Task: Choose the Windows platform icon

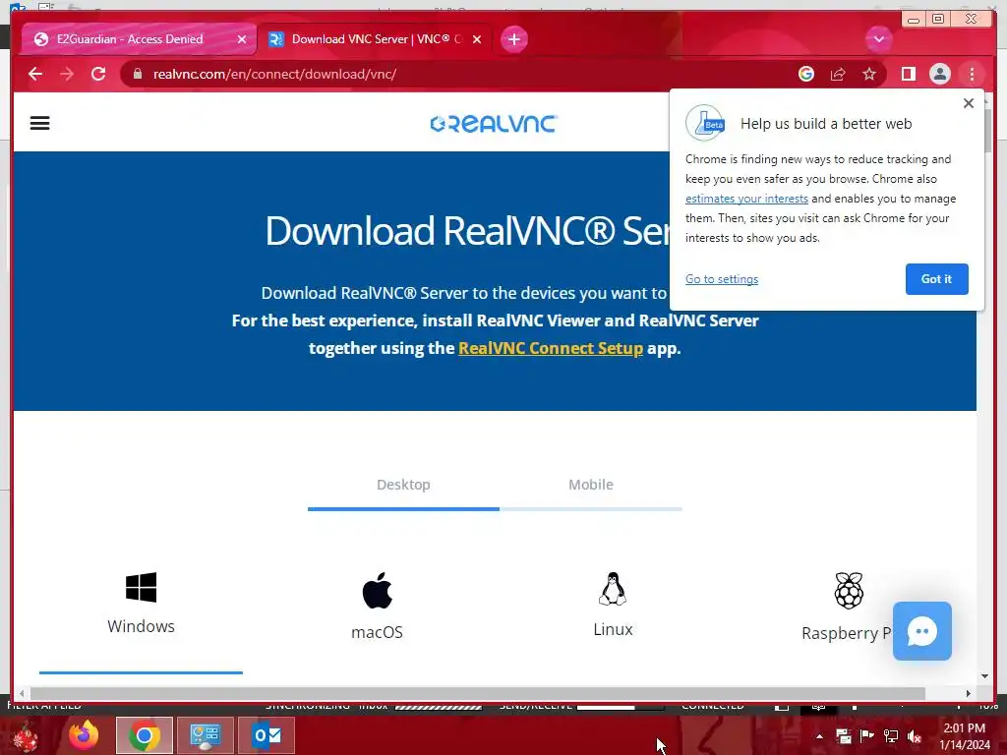Action: click(x=142, y=588)
